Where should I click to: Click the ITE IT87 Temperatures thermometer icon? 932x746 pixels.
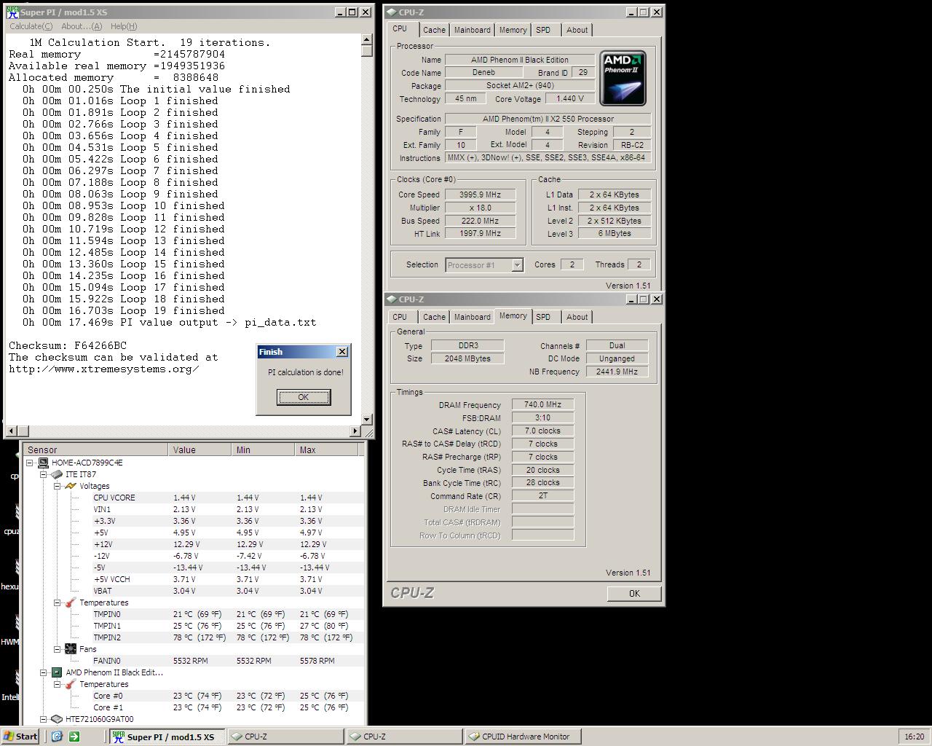pos(71,602)
